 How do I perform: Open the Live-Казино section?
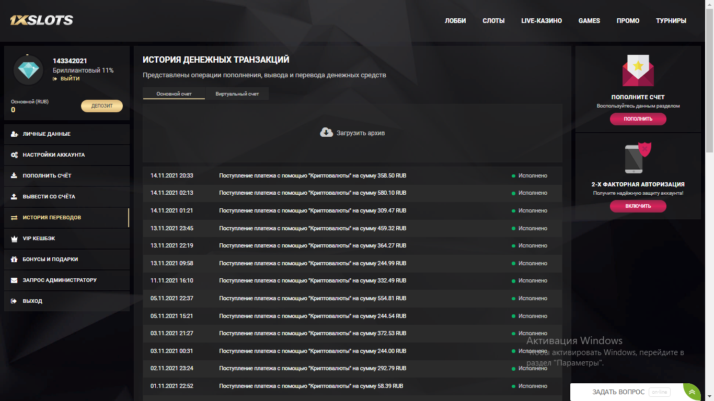click(541, 21)
